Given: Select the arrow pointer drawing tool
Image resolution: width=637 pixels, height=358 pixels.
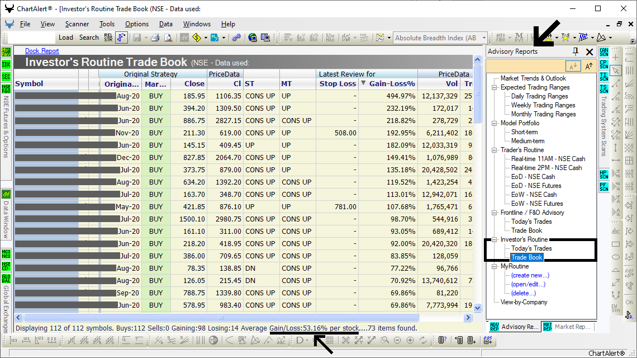Looking at the screenshot, I should (616, 70).
